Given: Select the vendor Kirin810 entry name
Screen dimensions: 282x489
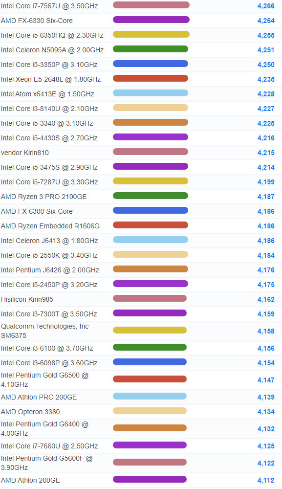Looking at the screenshot, I should [x=25, y=153].
